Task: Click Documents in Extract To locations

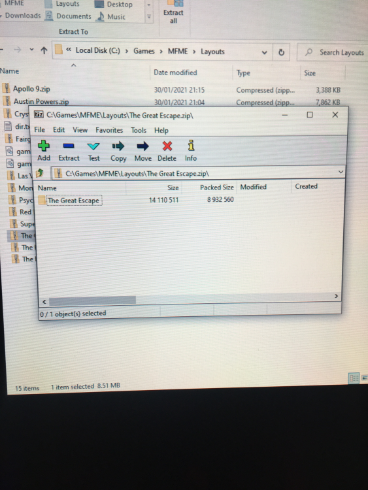Action: coord(69,16)
